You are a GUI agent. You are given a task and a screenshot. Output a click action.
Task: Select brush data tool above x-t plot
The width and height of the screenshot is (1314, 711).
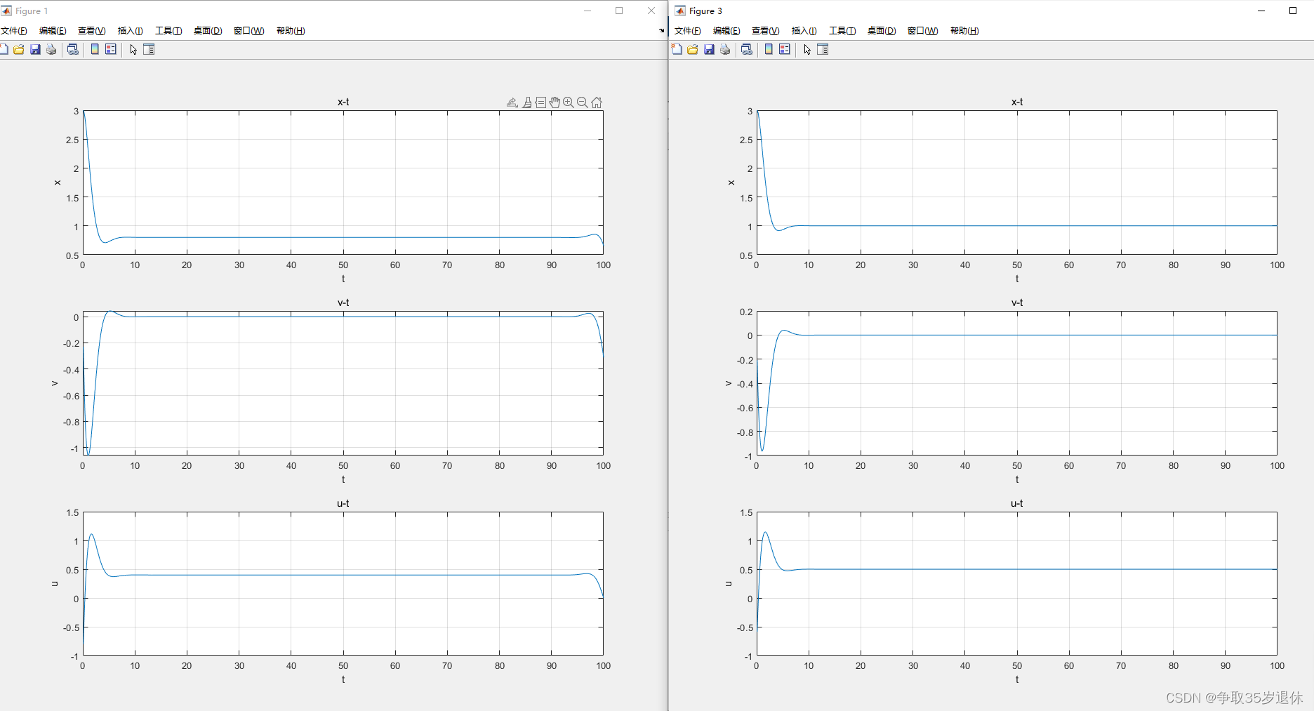coord(527,102)
